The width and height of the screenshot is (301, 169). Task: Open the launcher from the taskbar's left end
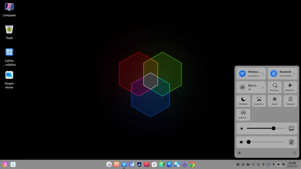tap(5, 165)
